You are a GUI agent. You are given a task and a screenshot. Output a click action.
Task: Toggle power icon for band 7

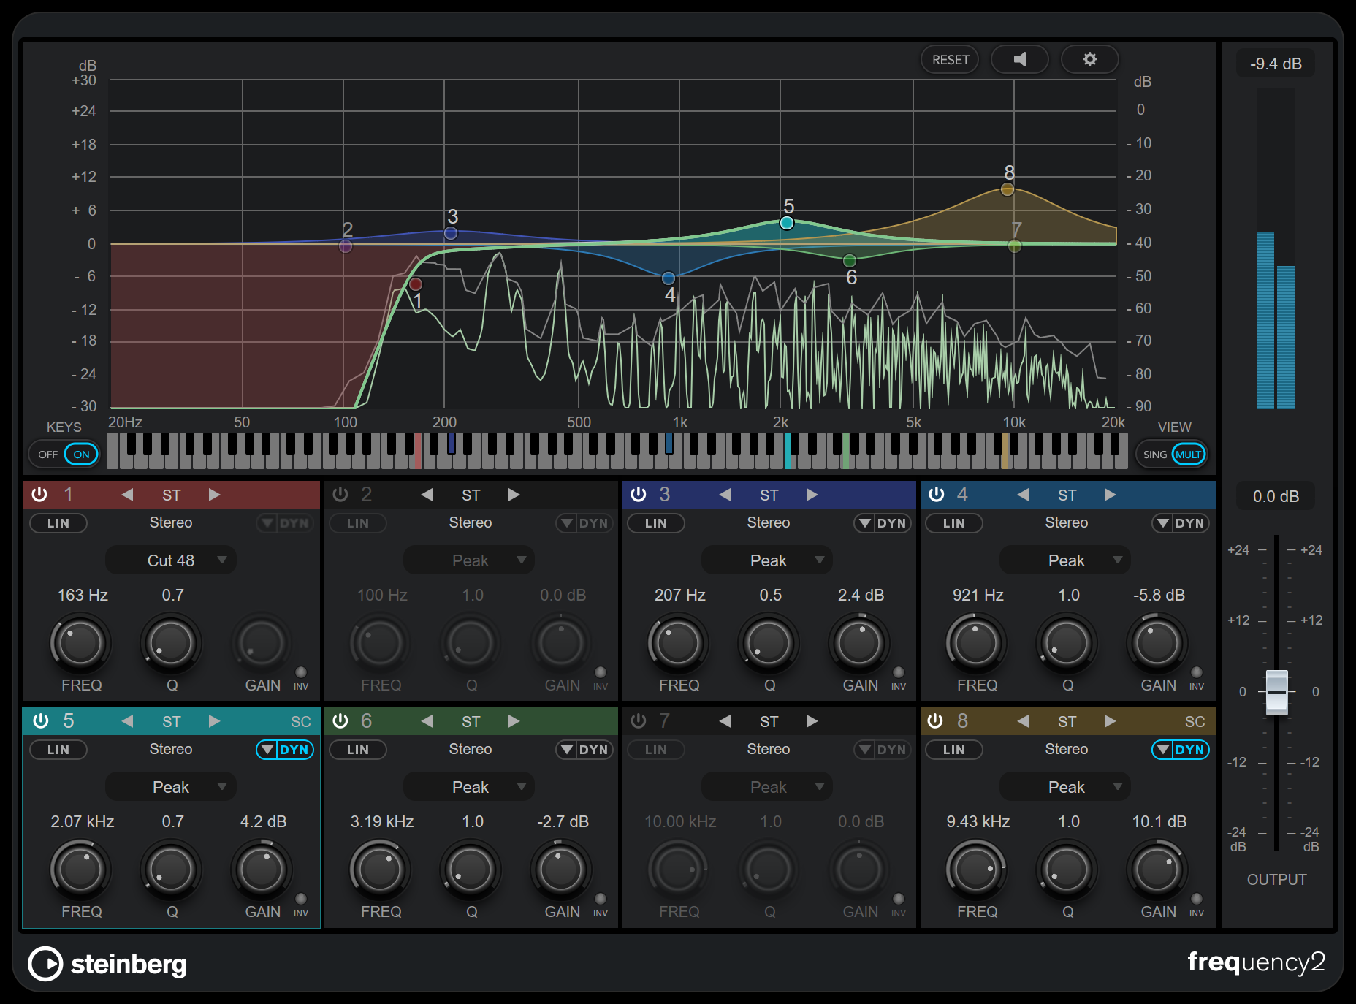pyautogui.click(x=639, y=721)
